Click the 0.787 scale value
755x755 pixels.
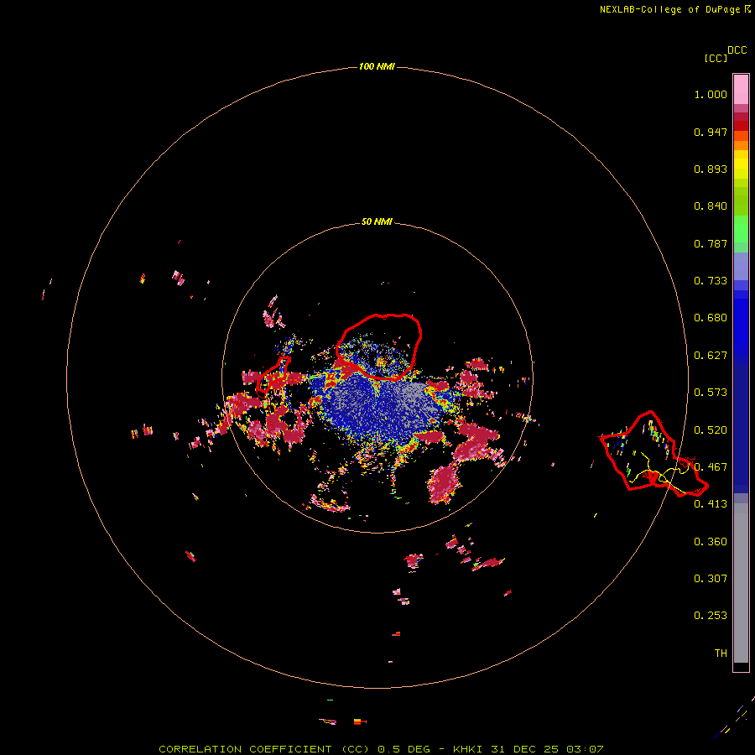point(711,243)
